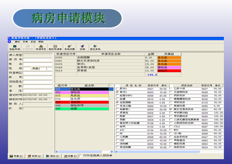Click the 病历号 input field
Image resolution: width=232 pixels, height=164 pixels.
[38, 60]
